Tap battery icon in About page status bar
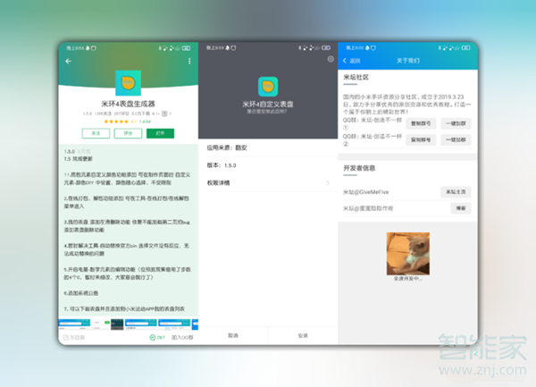This screenshot has width=536, height=387. (466, 48)
